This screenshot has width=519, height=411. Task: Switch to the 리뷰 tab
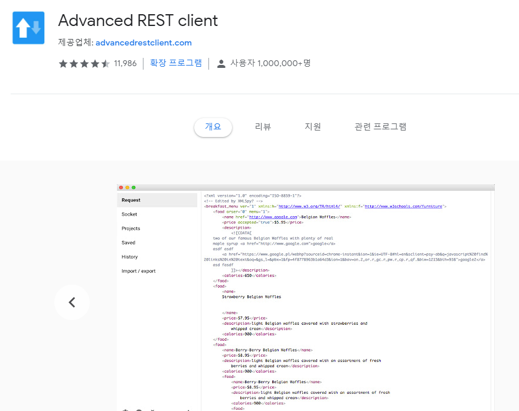263,127
